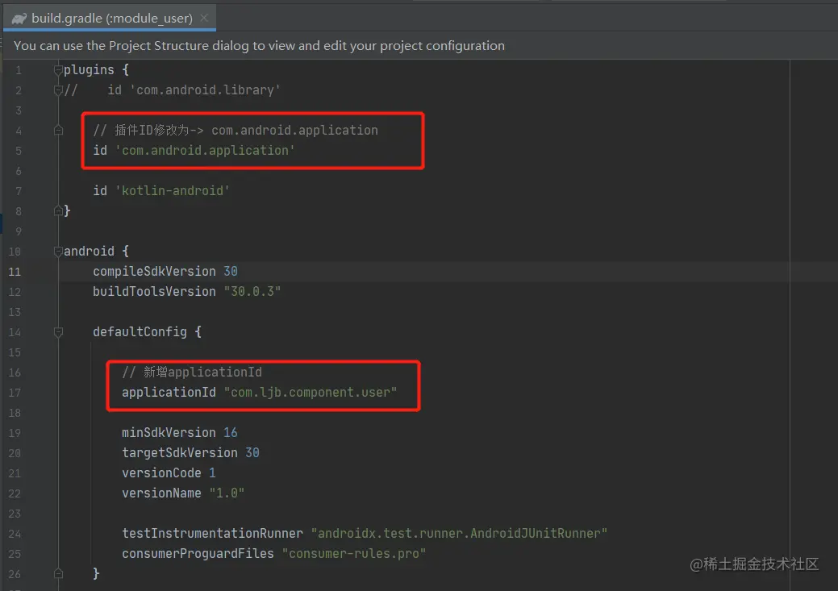Collapse fold marker at line 4 comment
838x591 pixels.
[x=58, y=131]
